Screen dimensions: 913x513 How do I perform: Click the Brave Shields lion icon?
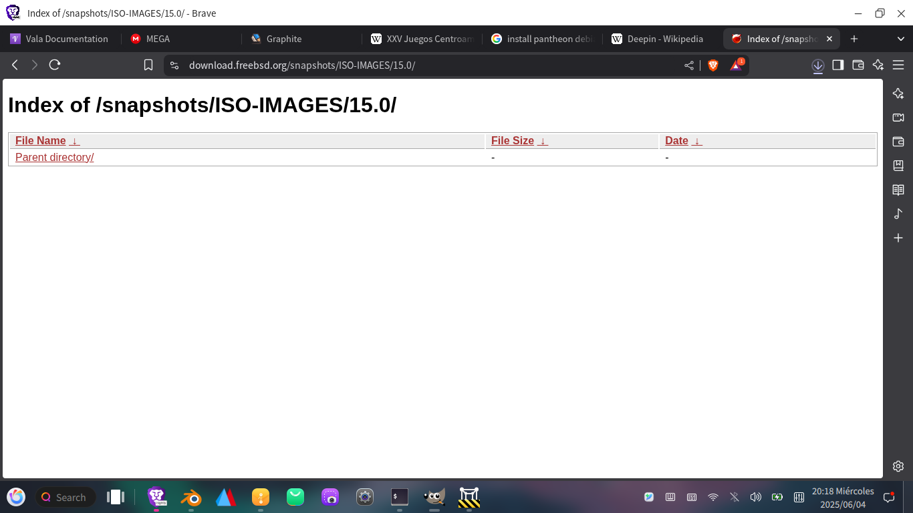[712, 65]
